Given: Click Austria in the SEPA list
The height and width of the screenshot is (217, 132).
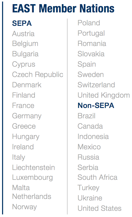Looking at the screenshot, I should click(x=23, y=34).
